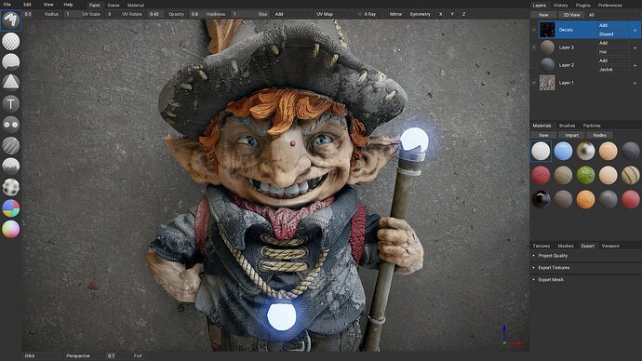Open the UV Map dropdown

tap(334, 14)
